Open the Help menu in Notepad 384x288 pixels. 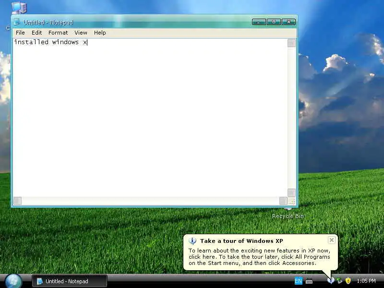100,33
